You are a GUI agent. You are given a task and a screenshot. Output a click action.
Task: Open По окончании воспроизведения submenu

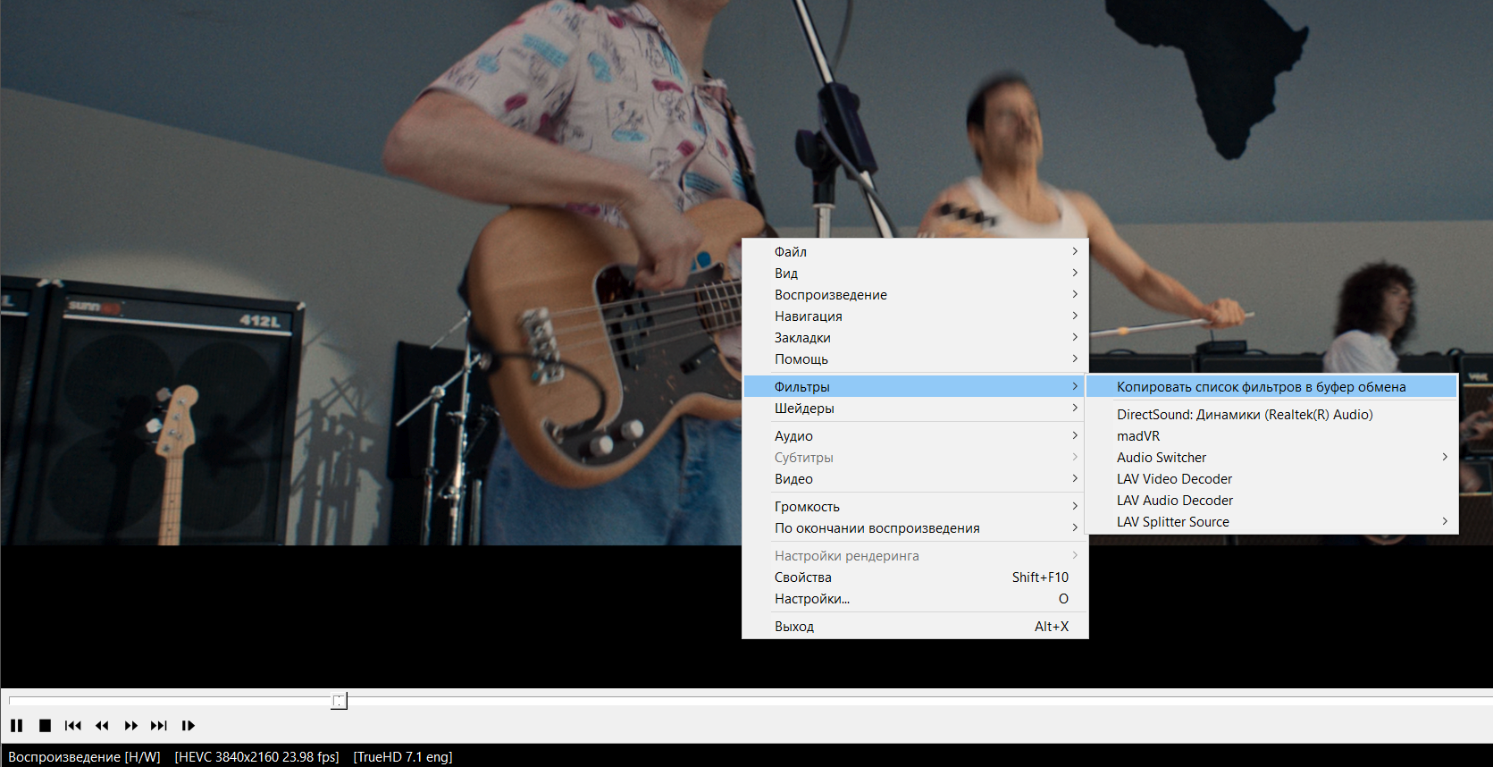tap(915, 528)
